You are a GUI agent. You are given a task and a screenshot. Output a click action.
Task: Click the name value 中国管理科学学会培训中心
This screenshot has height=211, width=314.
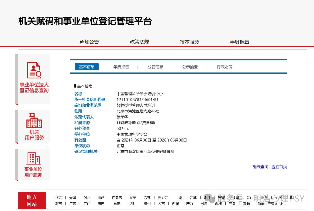(140, 94)
